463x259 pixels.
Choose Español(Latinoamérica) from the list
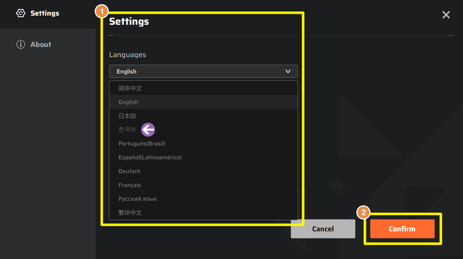(x=150, y=158)
